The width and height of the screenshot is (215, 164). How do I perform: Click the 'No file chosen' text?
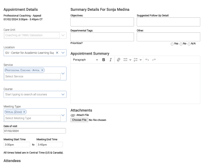pyautogui.click(x=97, y=120)
